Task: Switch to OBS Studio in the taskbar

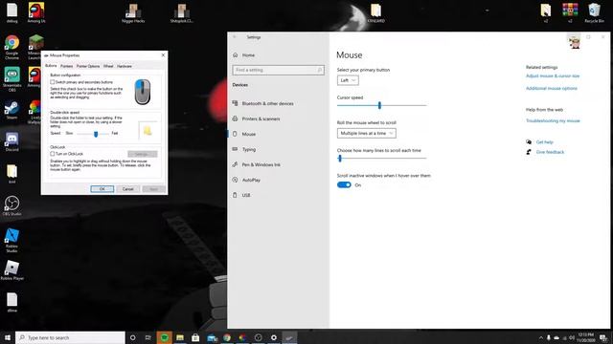Action: (258, 337)
